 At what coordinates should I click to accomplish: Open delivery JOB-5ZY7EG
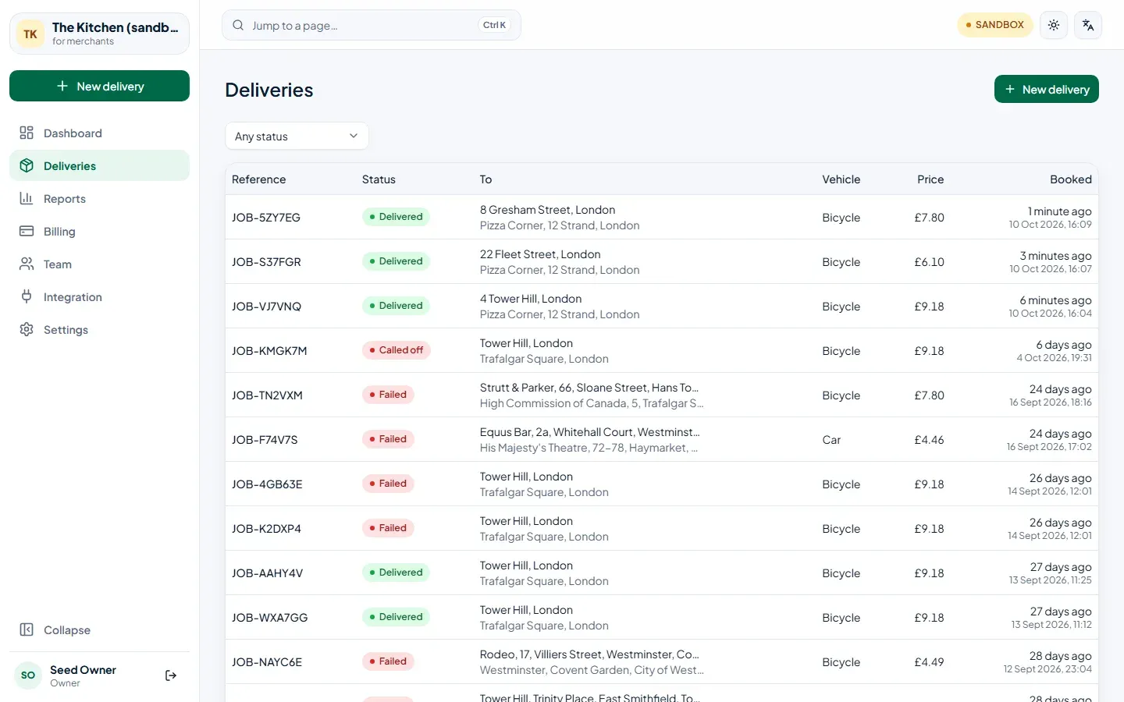(x=266, y=218)
